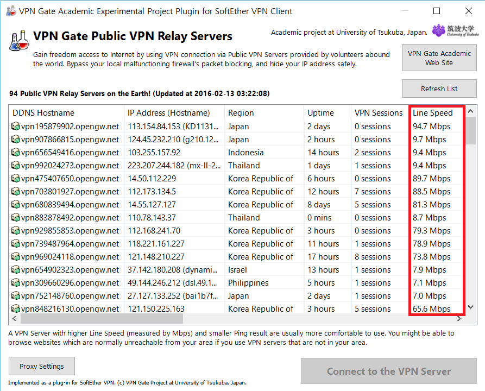Click server icon for vpn929855853.opengw.net
This screenshot has width=485, height=391.
[15, 230]
